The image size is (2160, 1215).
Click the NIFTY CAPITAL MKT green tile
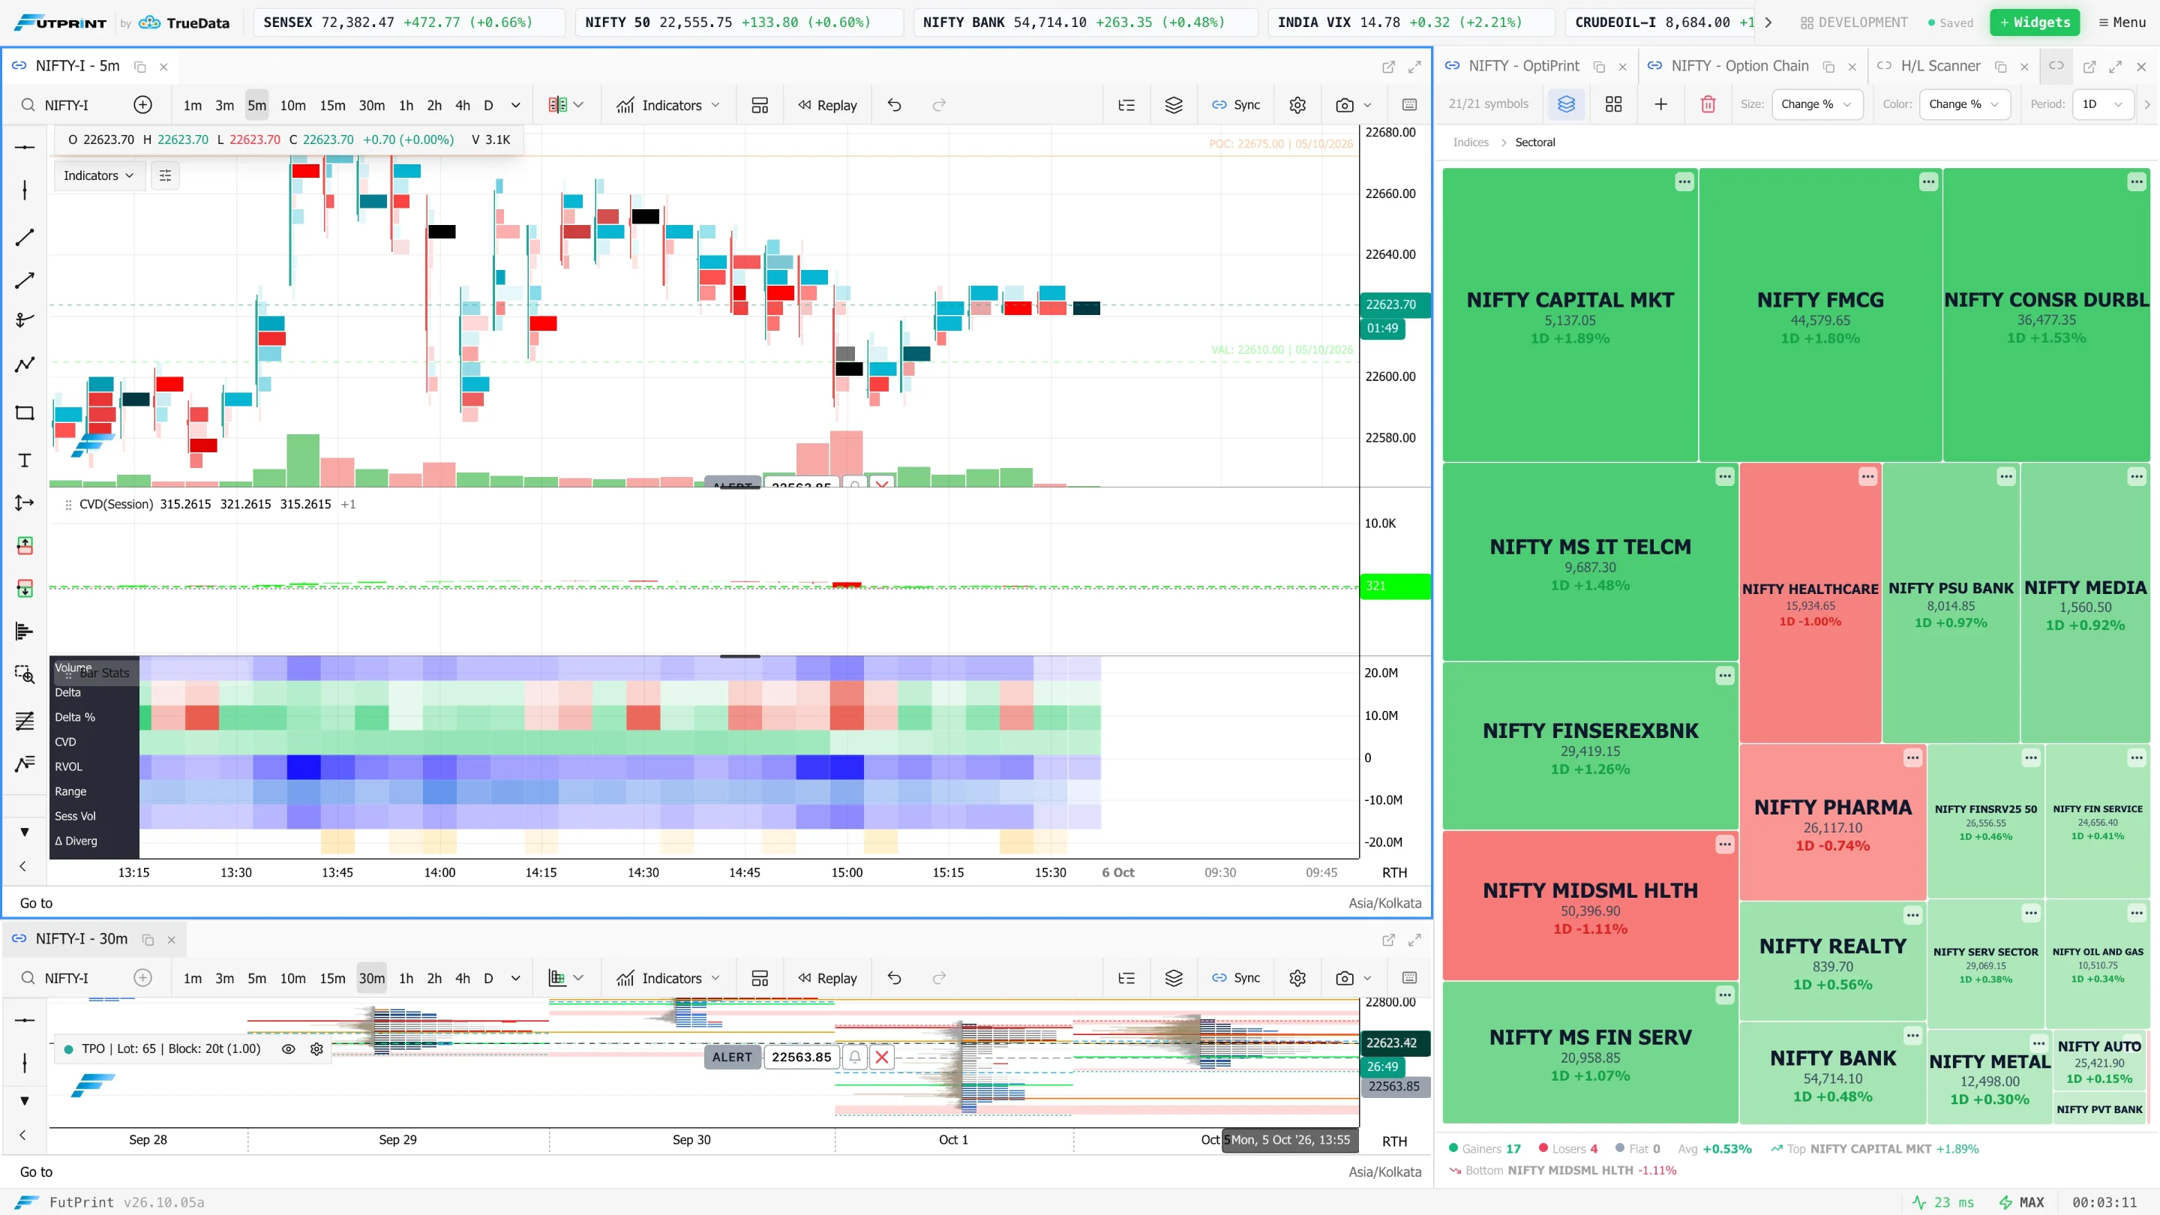click(x=1570, y=314)
